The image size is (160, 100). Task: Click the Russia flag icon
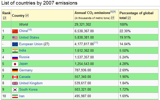pos(15,57)
